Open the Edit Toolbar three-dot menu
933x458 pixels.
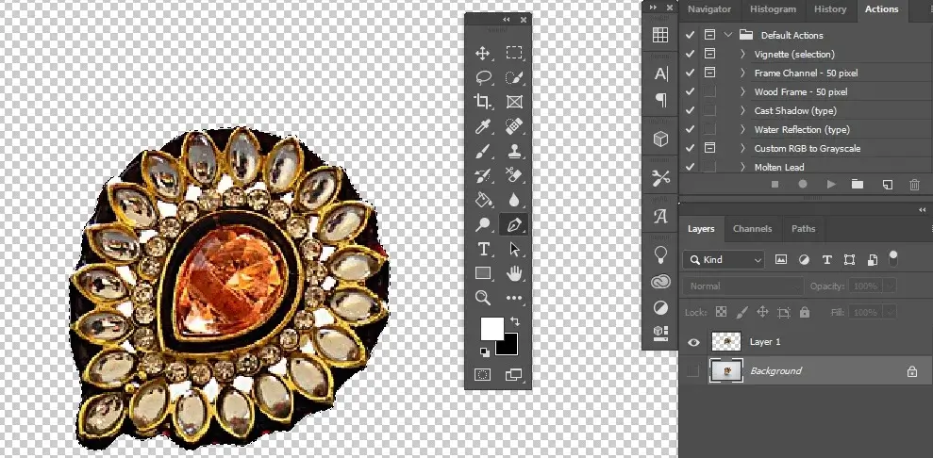point(514,298)
